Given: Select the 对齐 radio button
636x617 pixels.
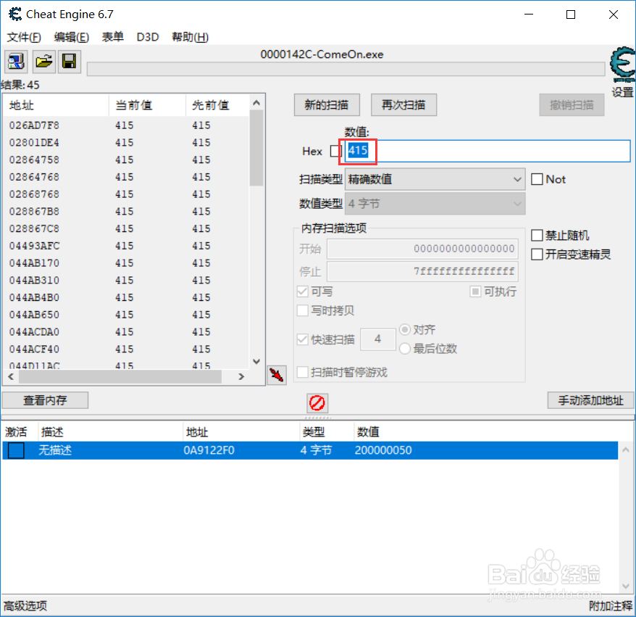Looking at the screenshot, I should click(x=405, y=329).
